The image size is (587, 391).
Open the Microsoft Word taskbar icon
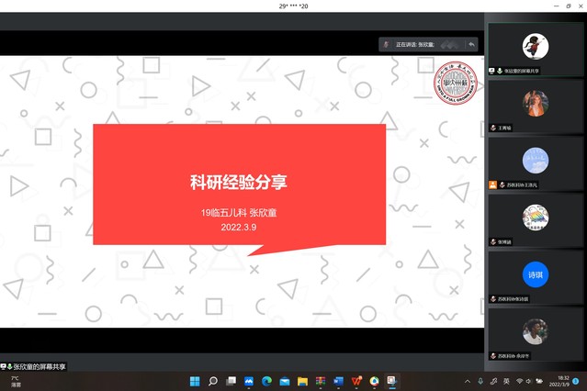[338, 381]
